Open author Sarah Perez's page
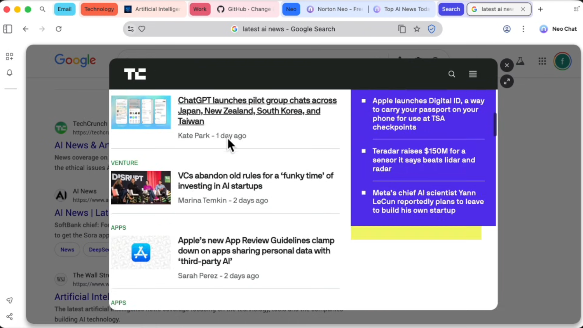The image size is (583, 328). point(197,276)
